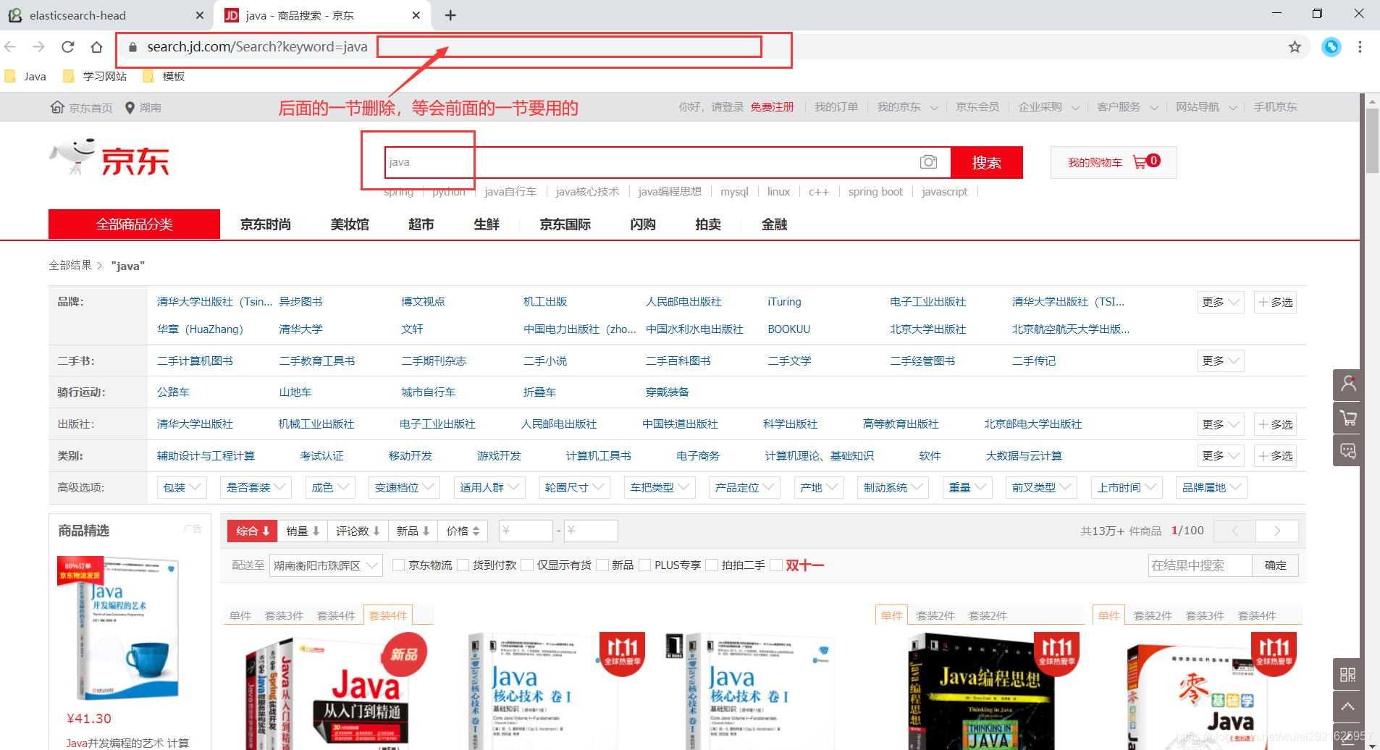Open the 学习网站 bookmark folder

[x=95, y=76]
